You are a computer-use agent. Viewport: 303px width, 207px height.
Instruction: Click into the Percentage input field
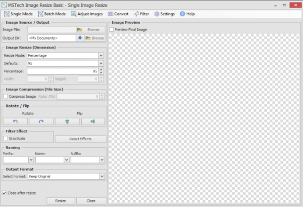tap(62, 71)
